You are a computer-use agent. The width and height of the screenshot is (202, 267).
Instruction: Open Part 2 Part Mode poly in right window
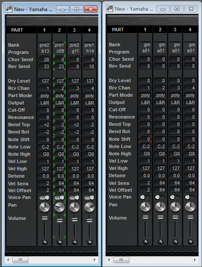160,95
